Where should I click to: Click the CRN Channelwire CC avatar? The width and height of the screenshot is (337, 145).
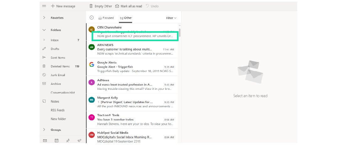click(92, 30)
